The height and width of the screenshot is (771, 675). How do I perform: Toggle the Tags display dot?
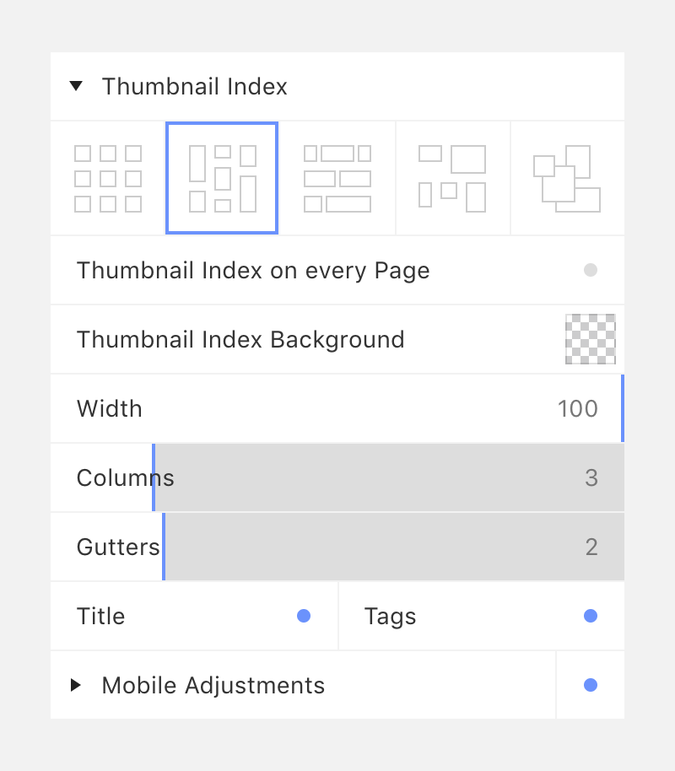pos(591,616)
